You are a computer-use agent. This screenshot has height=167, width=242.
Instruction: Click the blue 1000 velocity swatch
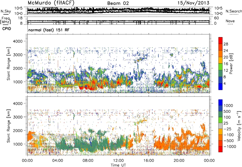pos(221,102)
